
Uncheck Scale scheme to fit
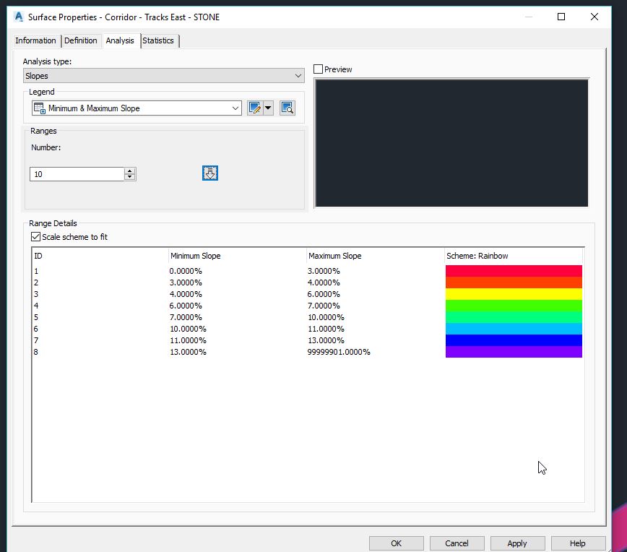pos(34,236)
